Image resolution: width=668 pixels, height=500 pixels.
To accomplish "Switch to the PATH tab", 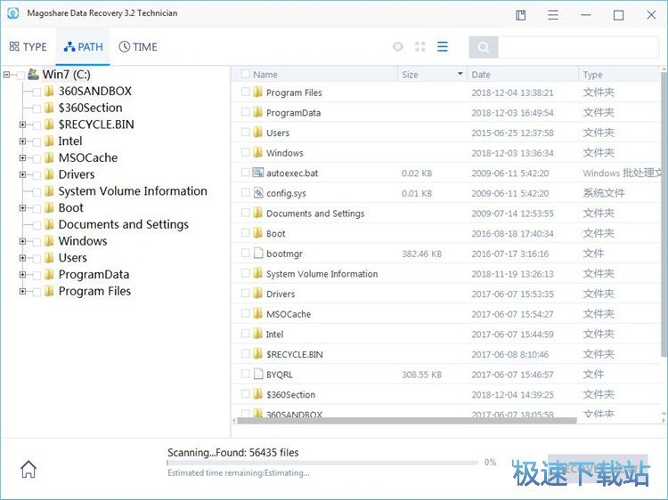I will tap(83, 47).
